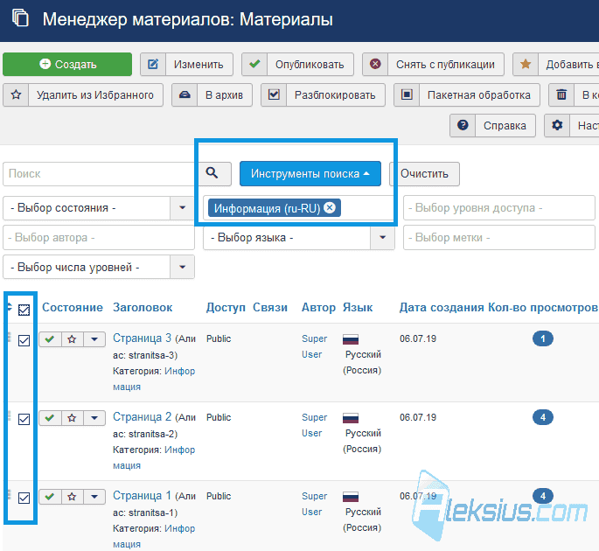This screenshot has width=599, height=551.
Task: Sort by the Заголовок column header
Action: click(143, 307)
